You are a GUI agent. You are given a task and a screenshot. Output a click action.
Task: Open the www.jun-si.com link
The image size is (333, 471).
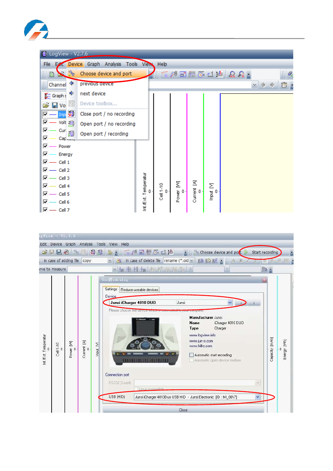[x=201, y=341]
